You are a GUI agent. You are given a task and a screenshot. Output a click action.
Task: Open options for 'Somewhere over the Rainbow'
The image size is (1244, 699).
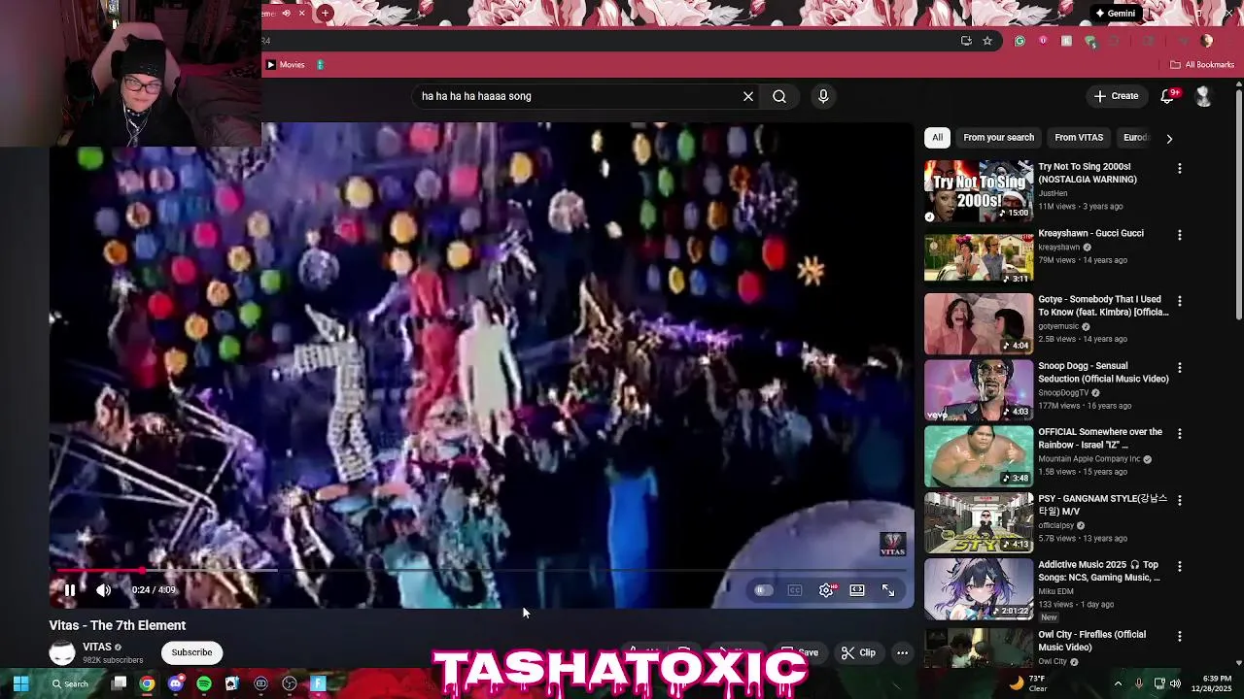[x=1180, y=434]
